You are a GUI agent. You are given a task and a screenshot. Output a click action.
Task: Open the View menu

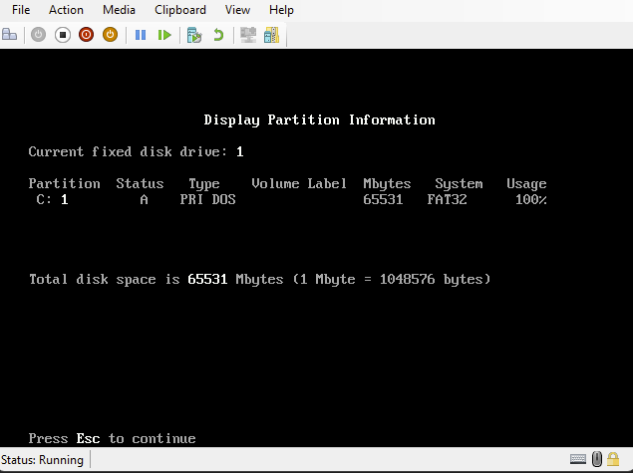tap(237, 10)
